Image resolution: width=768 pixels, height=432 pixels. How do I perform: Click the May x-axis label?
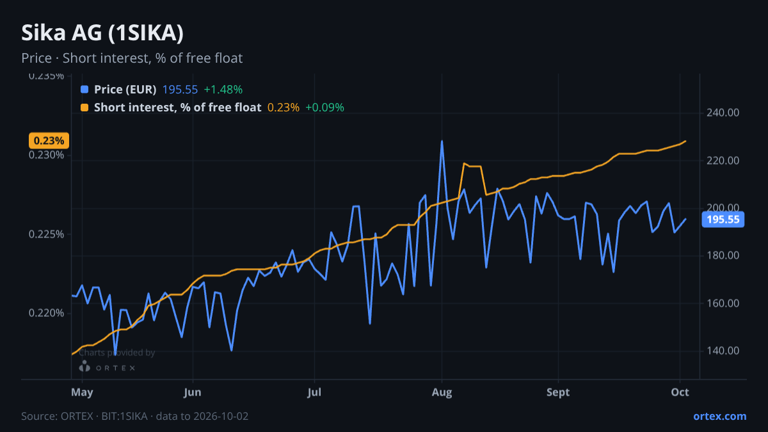(82, 391)
